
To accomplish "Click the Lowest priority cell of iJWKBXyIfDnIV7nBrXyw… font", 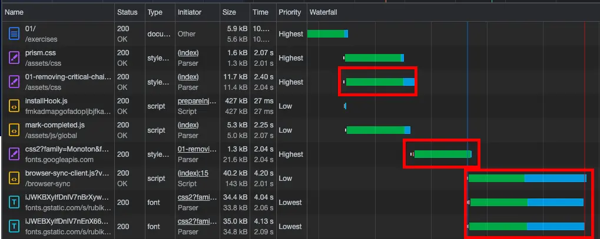I will 290,203.
